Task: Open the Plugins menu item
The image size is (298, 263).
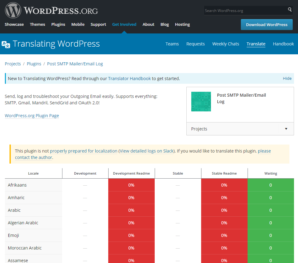Action: point(58,25)
